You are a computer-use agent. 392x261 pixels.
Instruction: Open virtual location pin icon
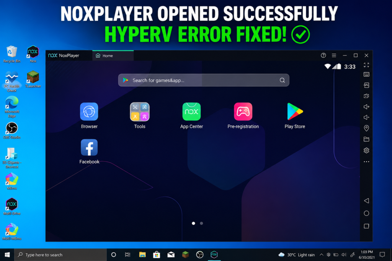[x=366, y=128]
